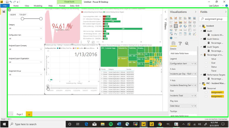
Task: Open the Category slicer dropdown
Action: [41, 28]
